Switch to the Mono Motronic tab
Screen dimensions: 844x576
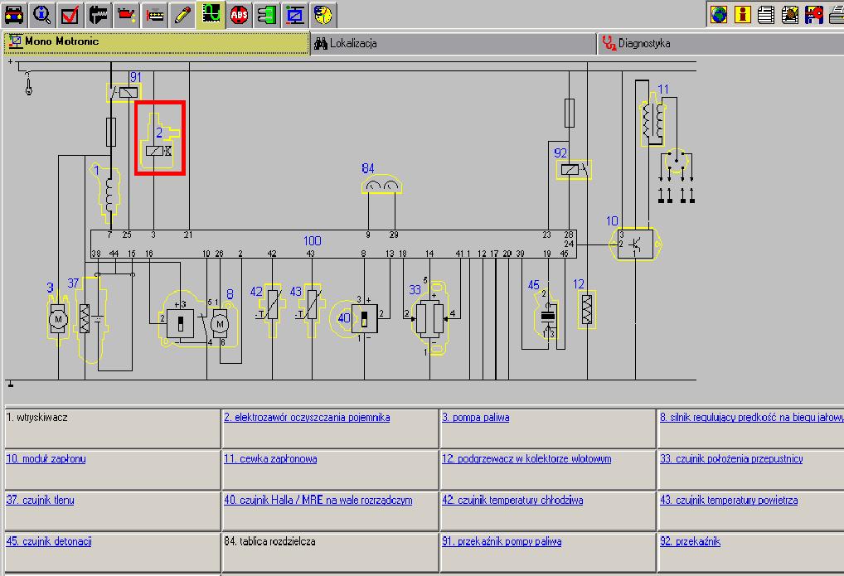click(157, 42)
